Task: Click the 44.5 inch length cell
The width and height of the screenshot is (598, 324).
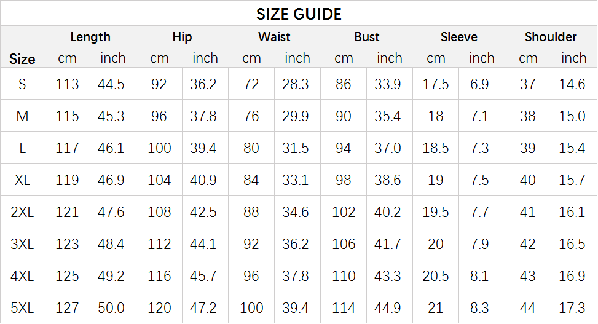Action: tap(111, 84)
